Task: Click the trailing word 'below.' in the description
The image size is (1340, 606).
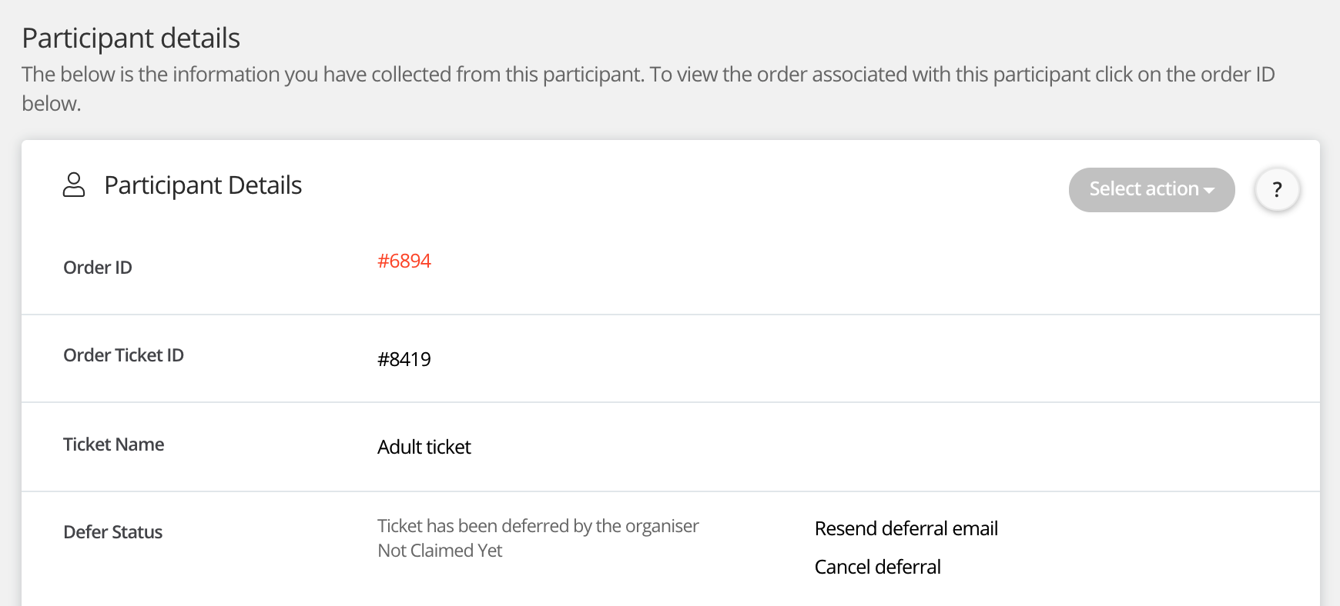Action: pyautogui.click(x=51, y=104)
